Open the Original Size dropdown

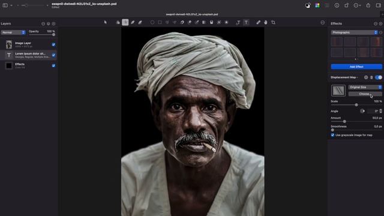365,87
